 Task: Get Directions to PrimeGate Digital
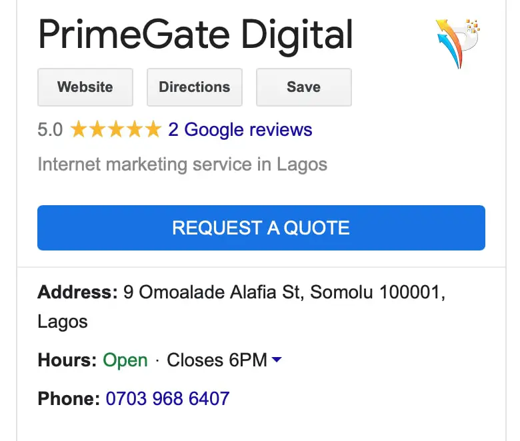pos(195,87)
